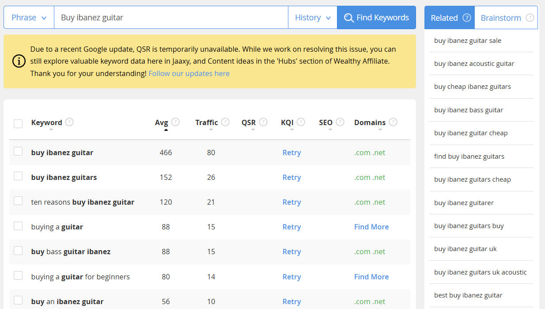Image resolution: width=545 pixels, height=309 pixels.
Task: Open the Avg column help tooltip icon
Action: tap(175, 122)
